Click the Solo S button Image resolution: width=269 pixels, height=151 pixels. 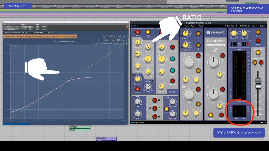coord(263,26)
